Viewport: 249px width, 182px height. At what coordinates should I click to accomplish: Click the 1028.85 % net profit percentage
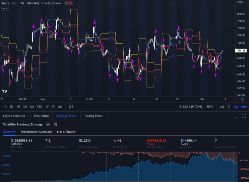[x=16, y=144]
